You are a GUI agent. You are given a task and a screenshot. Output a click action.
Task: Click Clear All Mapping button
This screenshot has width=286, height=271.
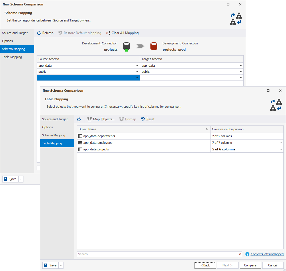point(122,33)
